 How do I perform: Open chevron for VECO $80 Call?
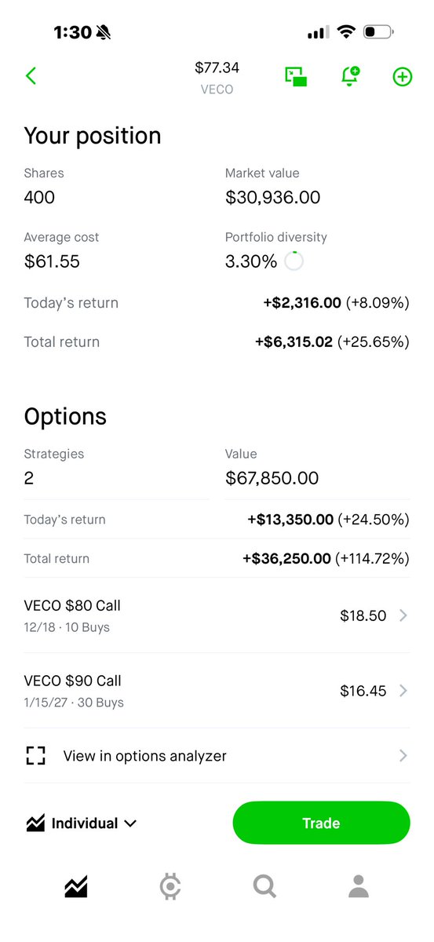[403, 616]
